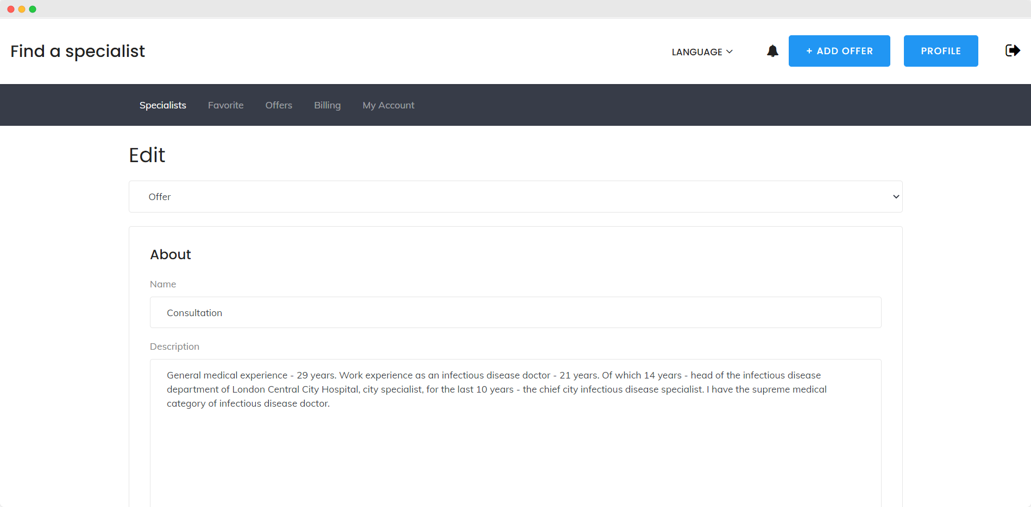This screenshot has width=1031, height=507.
Task: Click the logout arrow icon
Action: click(x=1013, y=50)
